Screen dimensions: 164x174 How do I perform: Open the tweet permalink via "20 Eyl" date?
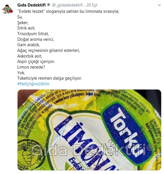[92, 5]
